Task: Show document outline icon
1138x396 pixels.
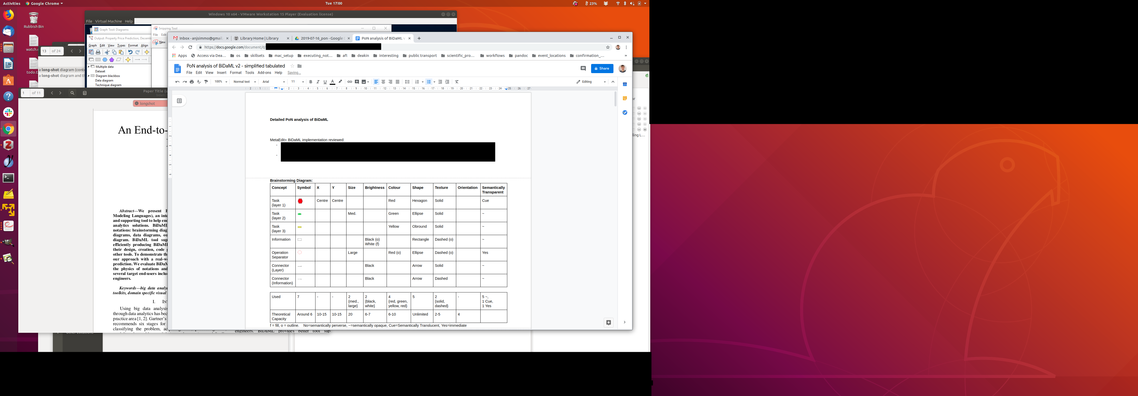Action: [x=179, y=101]
